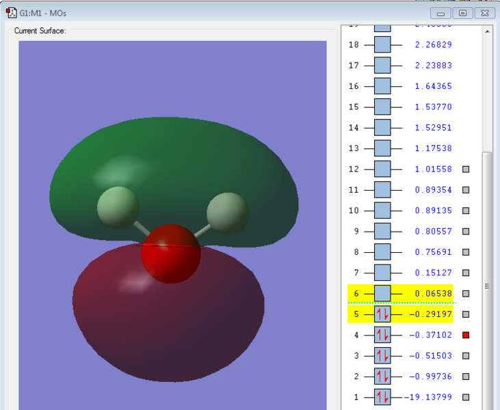The image size is (500, 410).
Task: Toggle red surface marker for orbital 4
Action: [466, 335]
